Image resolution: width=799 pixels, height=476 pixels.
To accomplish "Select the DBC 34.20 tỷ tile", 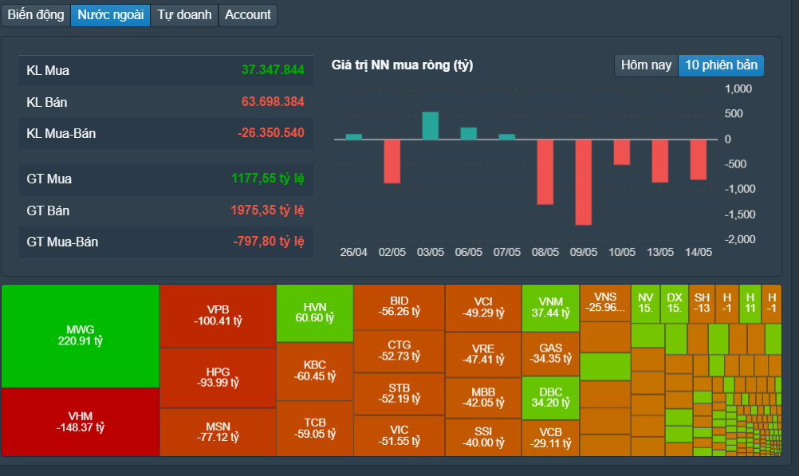I will point(551,398).
